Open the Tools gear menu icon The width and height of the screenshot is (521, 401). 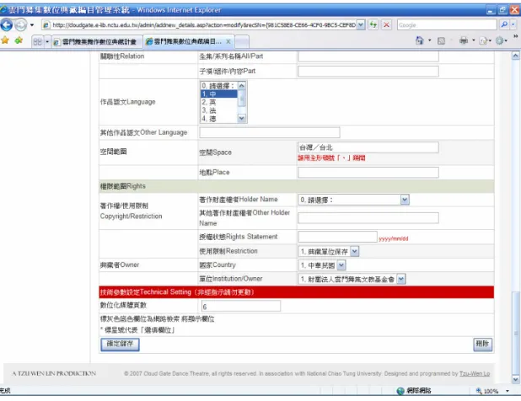tap(499, 40)
